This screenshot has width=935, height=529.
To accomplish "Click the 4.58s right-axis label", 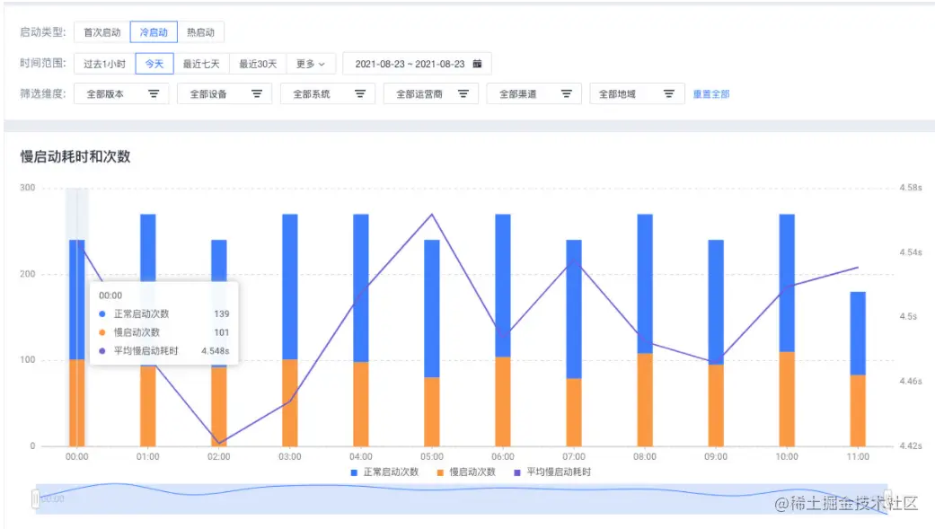I will [x=911, y=188].
